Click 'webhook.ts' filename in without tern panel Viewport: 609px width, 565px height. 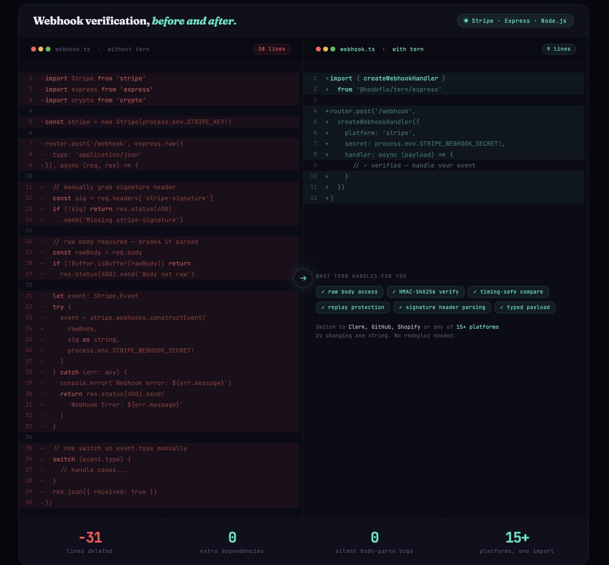coord(73,49)
